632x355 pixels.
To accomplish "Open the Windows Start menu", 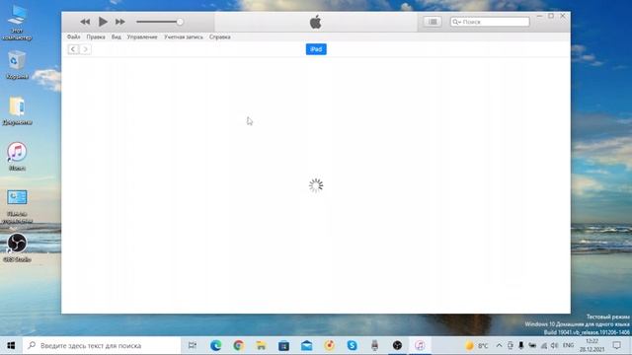I will pos(11,345).
